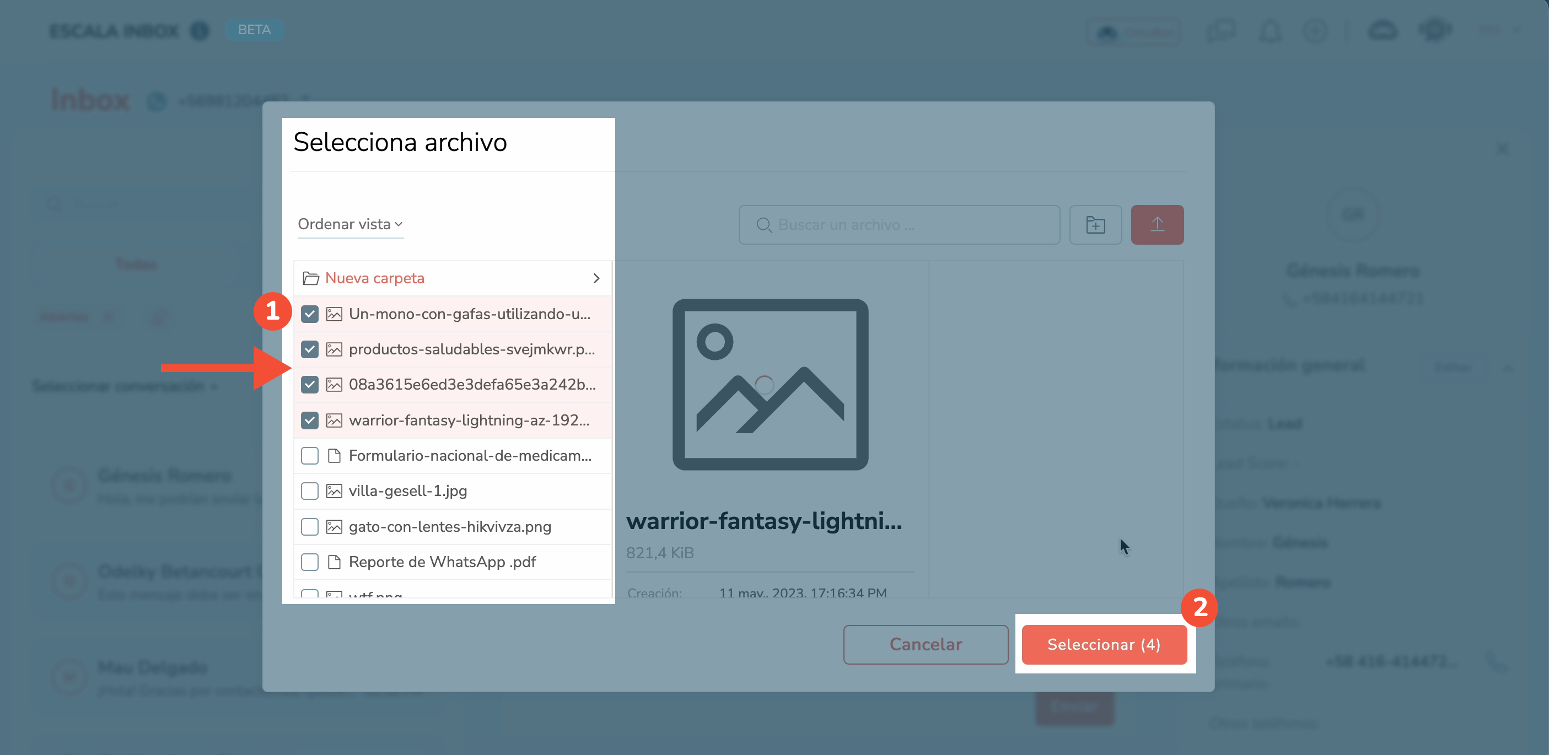Screen dimensions: 1549x755
Task: Select the productos-saludables-svejmkwr file name
Action: tap(472, 349)
